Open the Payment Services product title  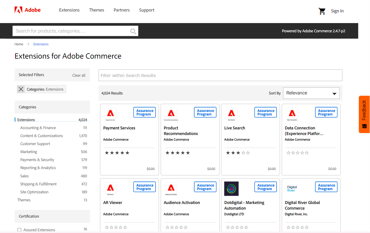pos(119,128)
